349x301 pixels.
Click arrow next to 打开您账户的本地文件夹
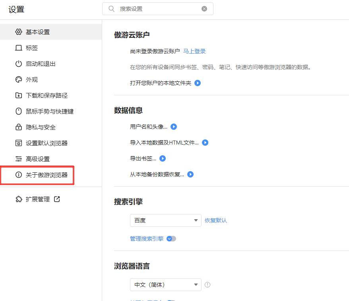coord(198,83)
